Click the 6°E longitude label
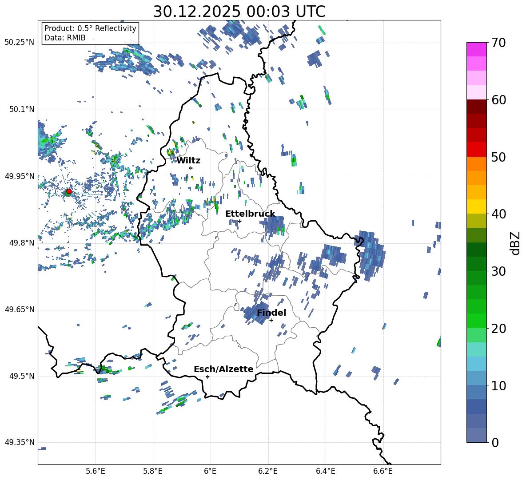526x480 pixels. click(x=210, y=471)
